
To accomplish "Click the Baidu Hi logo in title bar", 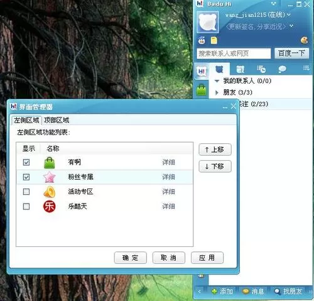I will 200,4.
